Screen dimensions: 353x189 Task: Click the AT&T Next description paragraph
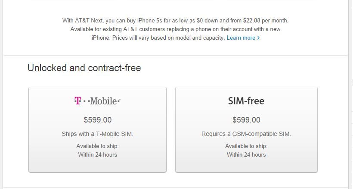175,29
